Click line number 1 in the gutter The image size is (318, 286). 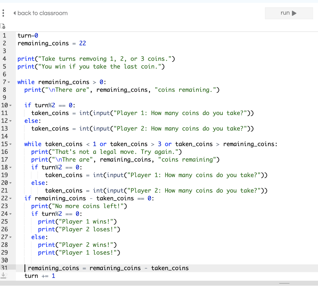[5, 35]
